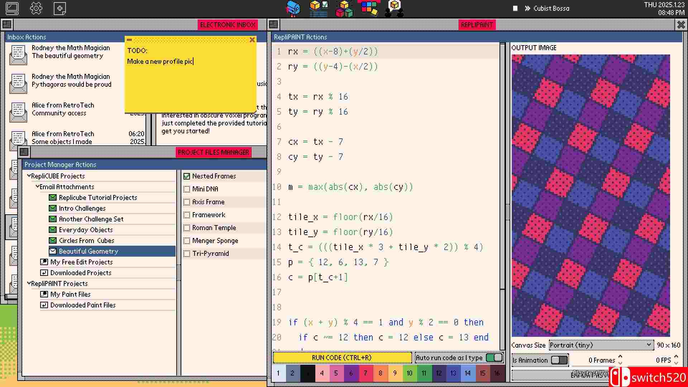
Task: Launch the RepliCUBE colored cubes icon
Action: [x=344, y=9]
